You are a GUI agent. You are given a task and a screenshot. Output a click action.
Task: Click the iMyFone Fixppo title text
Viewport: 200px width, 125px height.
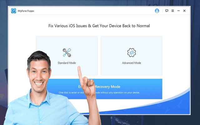(26, 11)
